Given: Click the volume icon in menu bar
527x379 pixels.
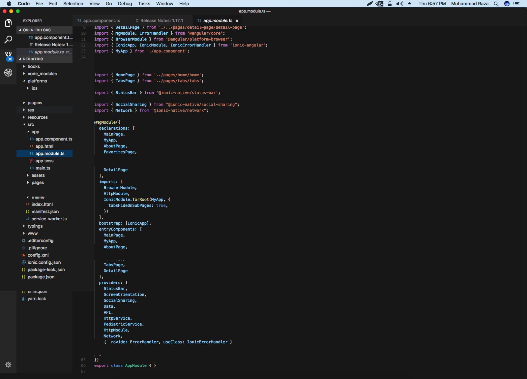Looking at the screenshot, I should (400, 4).
